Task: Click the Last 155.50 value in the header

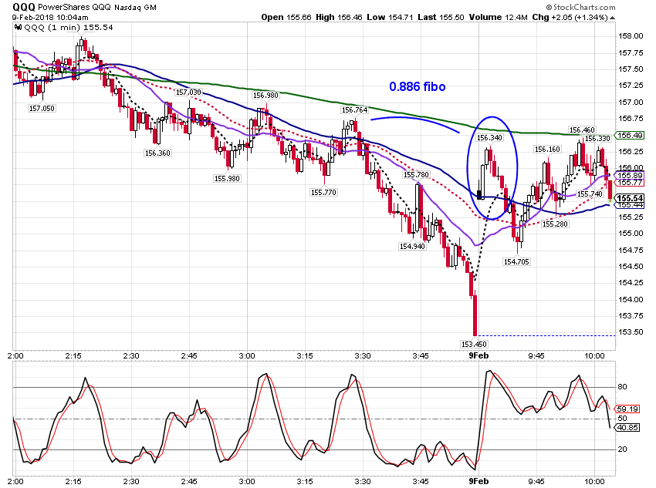Action: [x=441, y=17]
